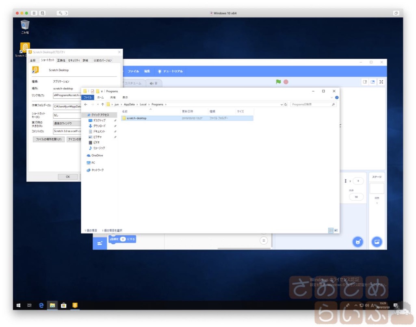Open the ファイル tab in Explorer ribbon
The image size is (416, 327).
coord(88,97)
